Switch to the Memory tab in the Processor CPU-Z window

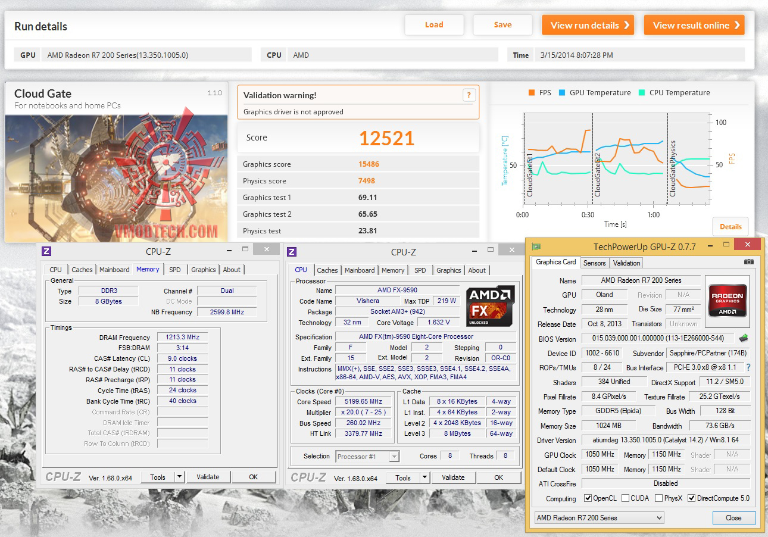point(393,270)
